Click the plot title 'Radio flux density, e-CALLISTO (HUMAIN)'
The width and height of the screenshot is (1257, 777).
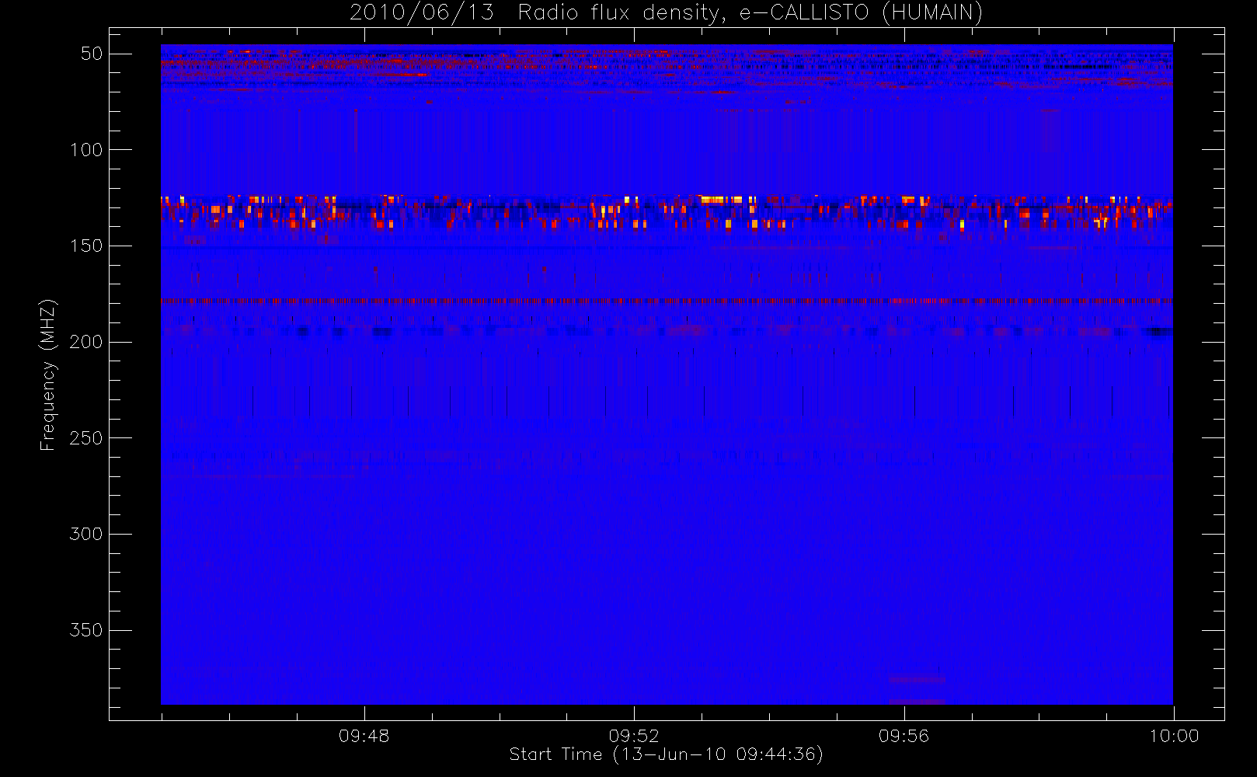750,13
